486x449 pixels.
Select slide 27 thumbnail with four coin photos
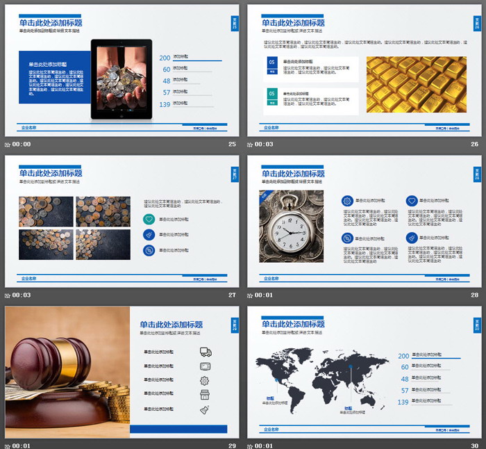(121, 221)
